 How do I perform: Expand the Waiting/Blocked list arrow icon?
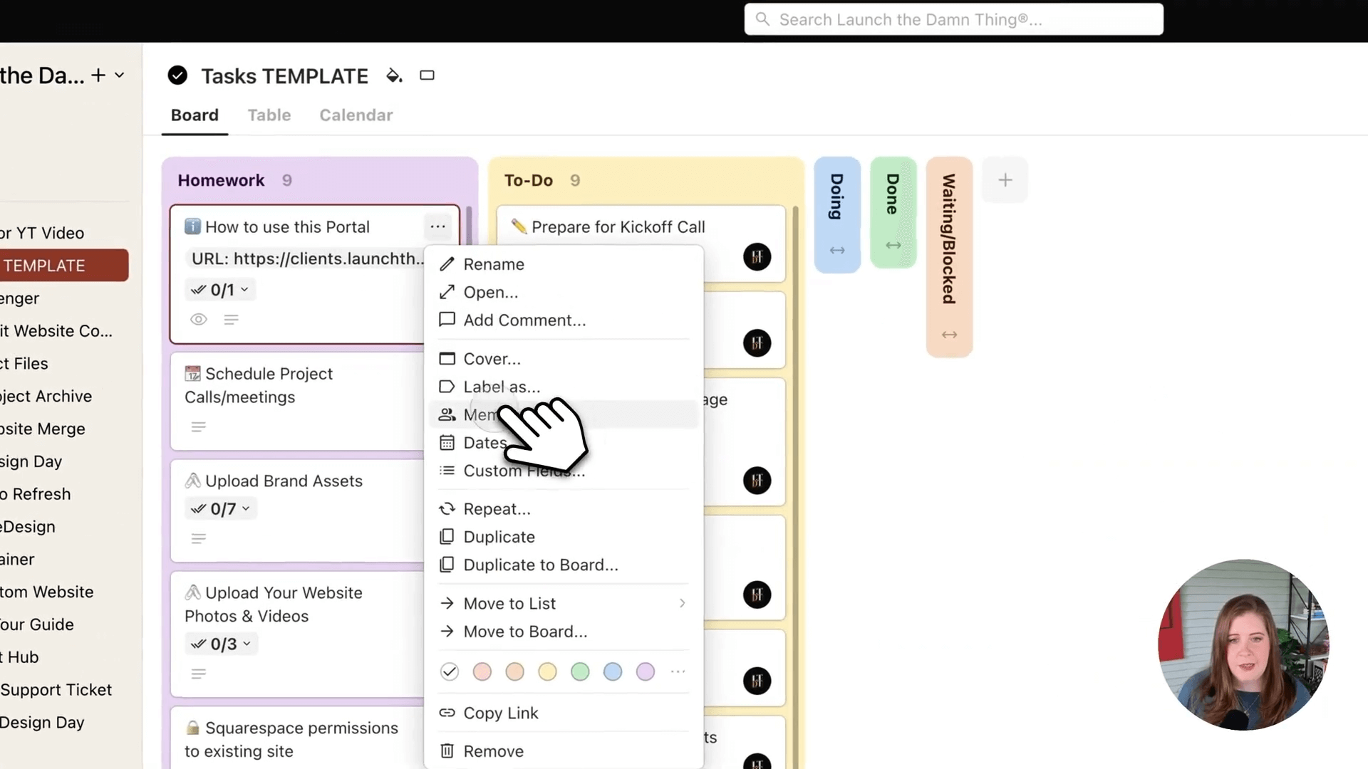[x=949, y=335]
